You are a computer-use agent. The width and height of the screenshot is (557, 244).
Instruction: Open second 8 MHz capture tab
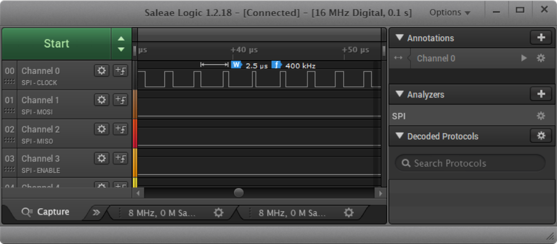pos(292,213)
